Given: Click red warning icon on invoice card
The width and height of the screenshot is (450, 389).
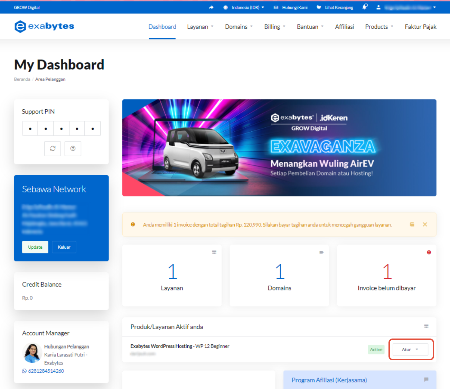Looking at the screenshot, I should click(x=429, y=252).
